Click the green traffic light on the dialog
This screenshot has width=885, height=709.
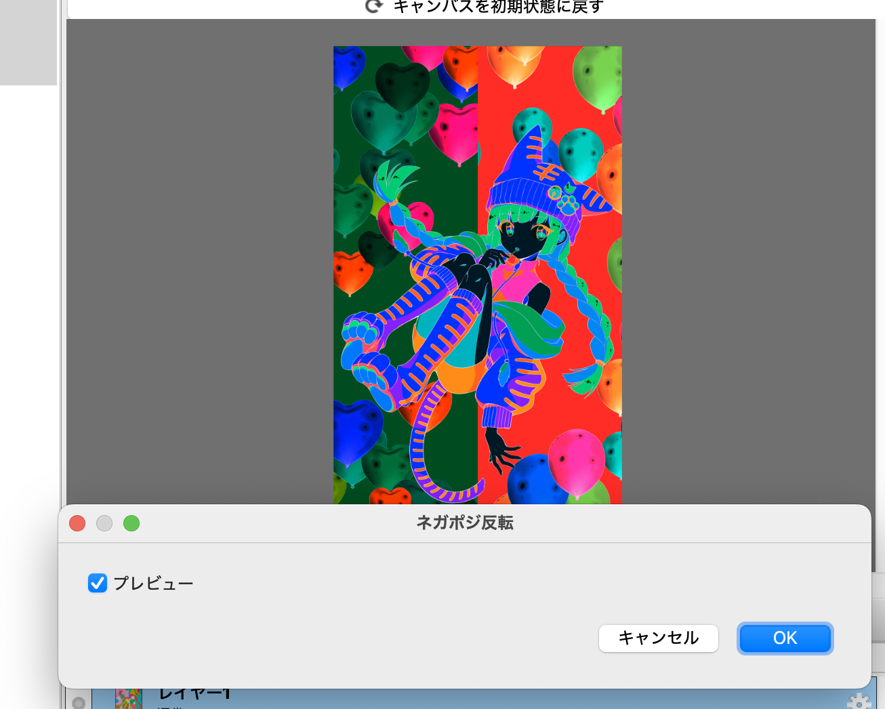point(131,523)
